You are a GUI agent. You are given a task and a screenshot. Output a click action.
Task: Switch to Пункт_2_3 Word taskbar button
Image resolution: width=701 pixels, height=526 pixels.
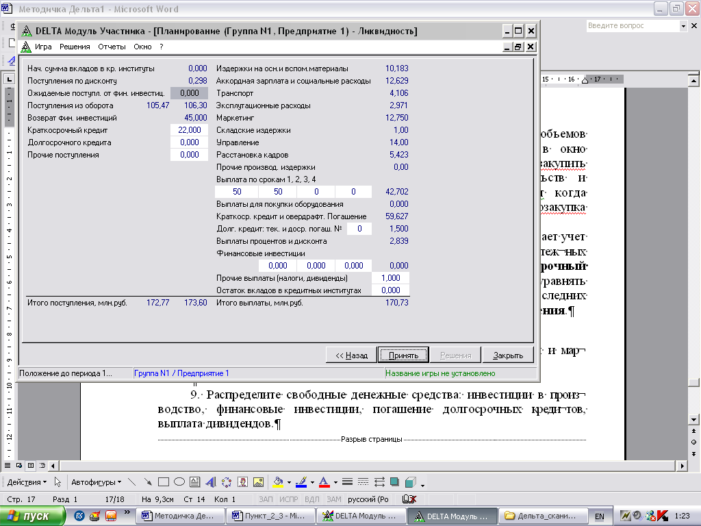[x=271, y=516]
